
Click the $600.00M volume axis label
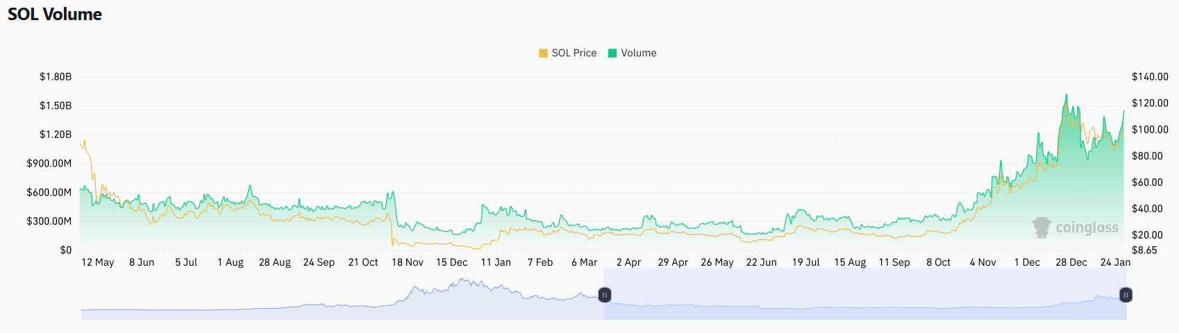[49, 193]
